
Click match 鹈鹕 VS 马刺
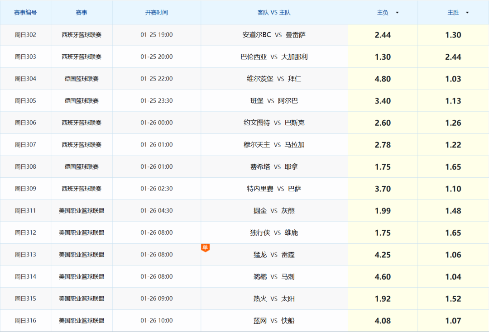pyautogui.click(x=274, y=276)
